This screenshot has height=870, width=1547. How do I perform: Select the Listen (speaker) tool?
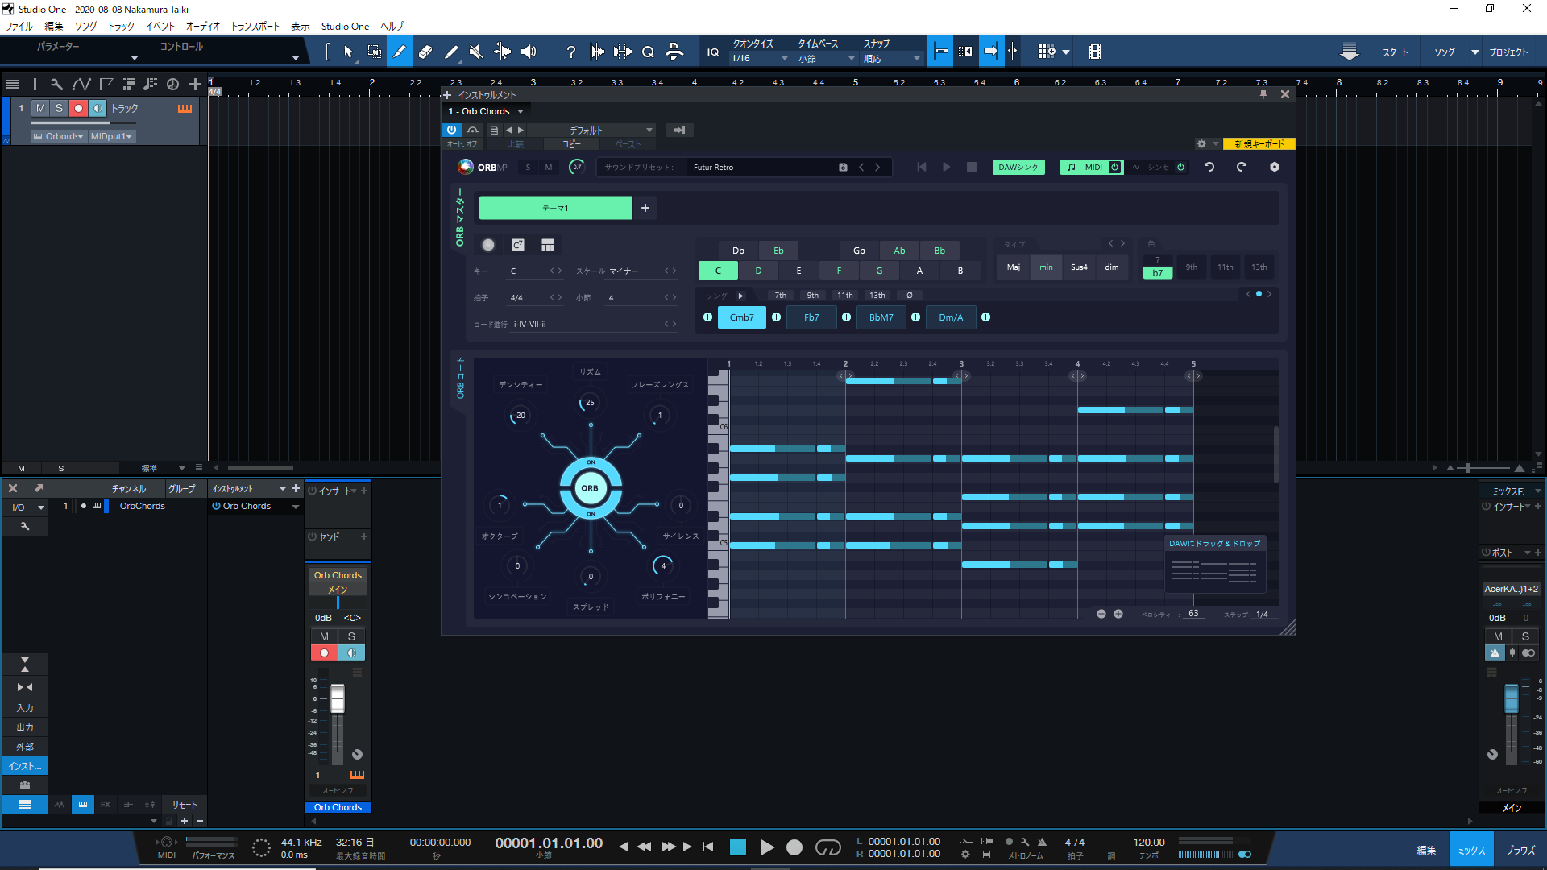pos(529,52)
